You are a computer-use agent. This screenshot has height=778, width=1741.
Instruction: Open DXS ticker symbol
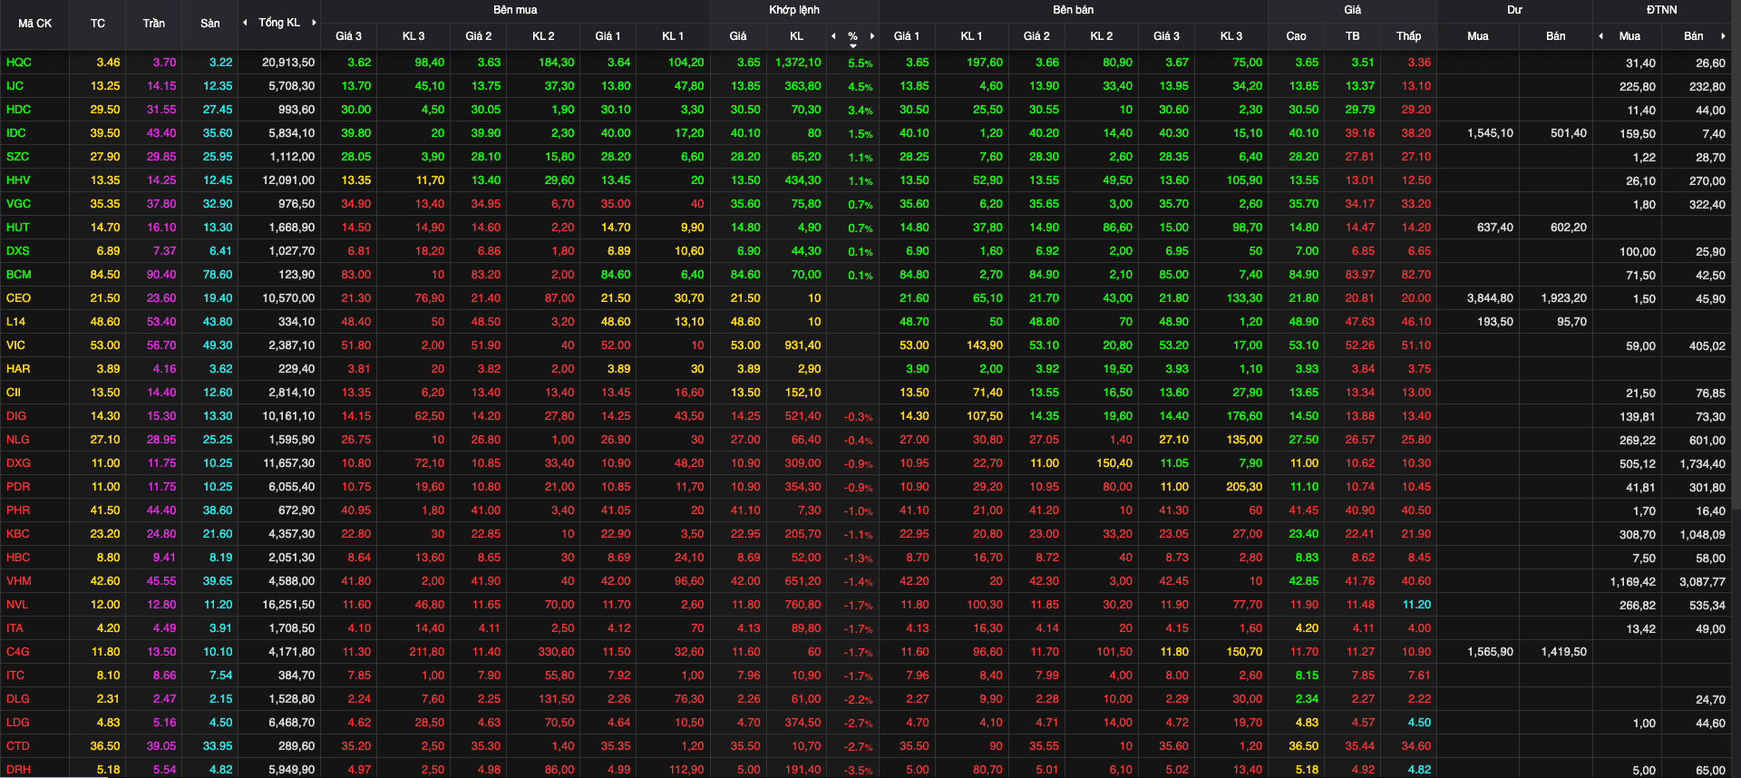pyautogui.click(x=18, y=251)
